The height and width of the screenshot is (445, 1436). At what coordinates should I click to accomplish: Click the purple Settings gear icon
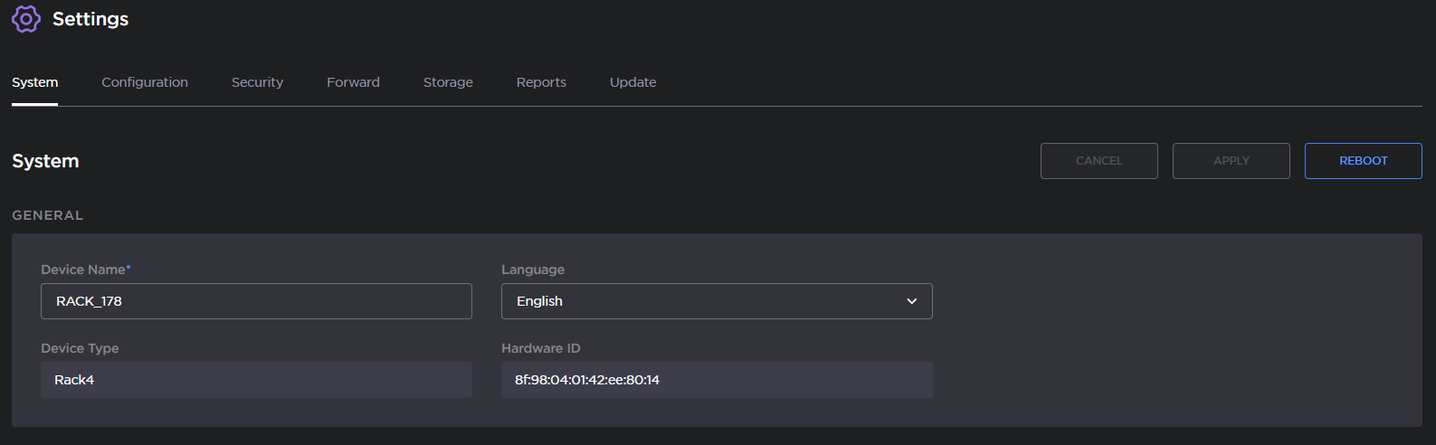[25, 19]
